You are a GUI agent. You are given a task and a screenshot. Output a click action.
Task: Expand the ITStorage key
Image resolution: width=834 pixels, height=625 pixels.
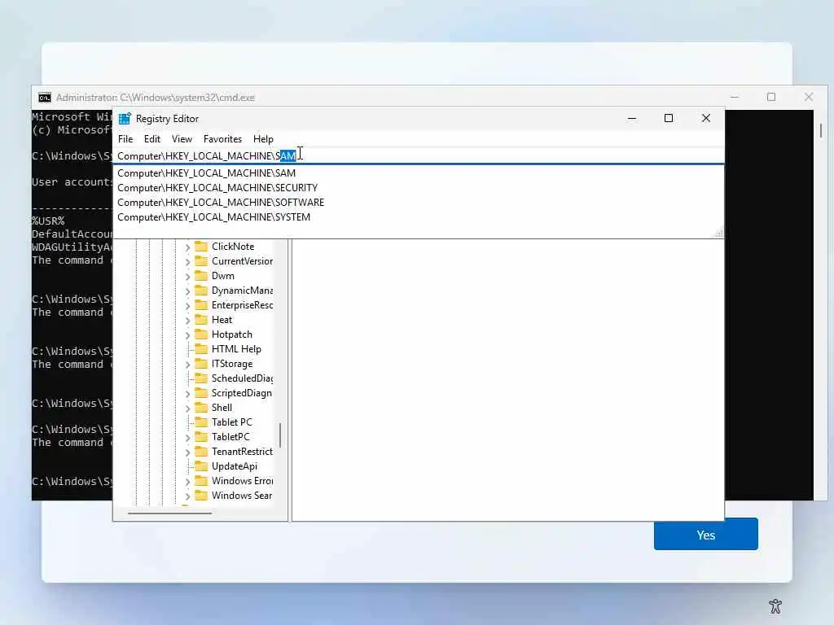click(x=187, y=365)
